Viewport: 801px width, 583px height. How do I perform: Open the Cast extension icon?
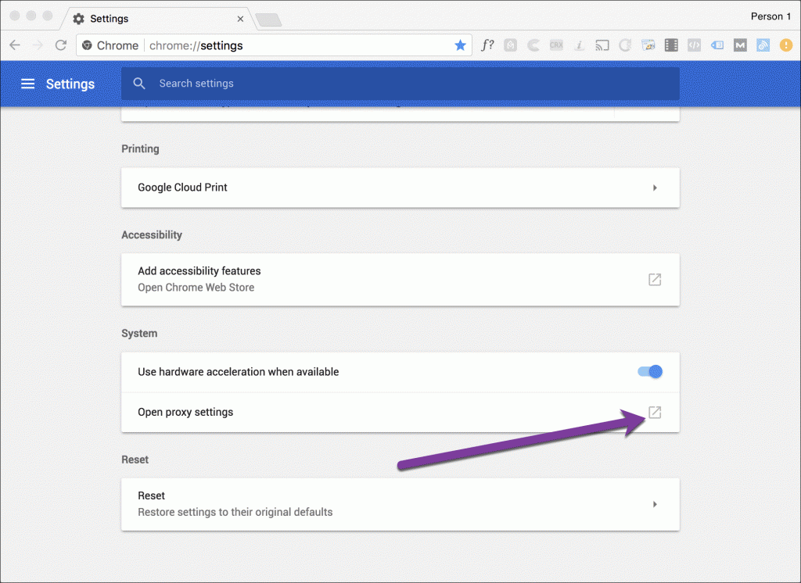coord(602,45)
